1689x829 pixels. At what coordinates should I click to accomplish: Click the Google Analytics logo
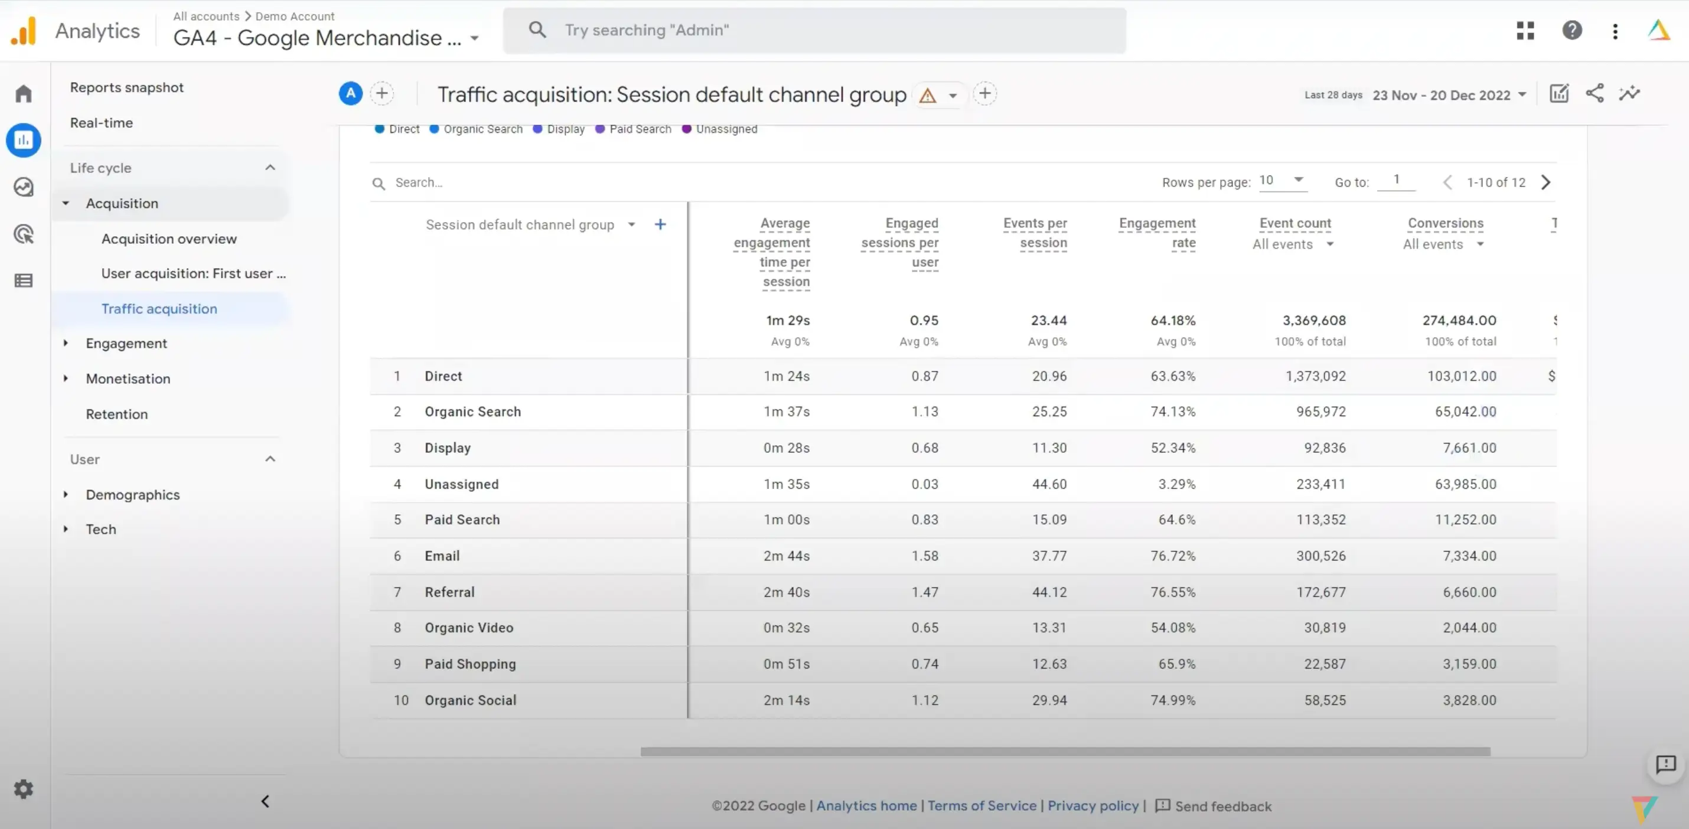tap(24, 31)
